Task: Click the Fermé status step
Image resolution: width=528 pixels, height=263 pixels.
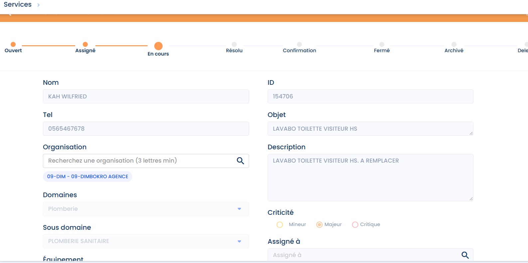Action: [x=382, y=45]
